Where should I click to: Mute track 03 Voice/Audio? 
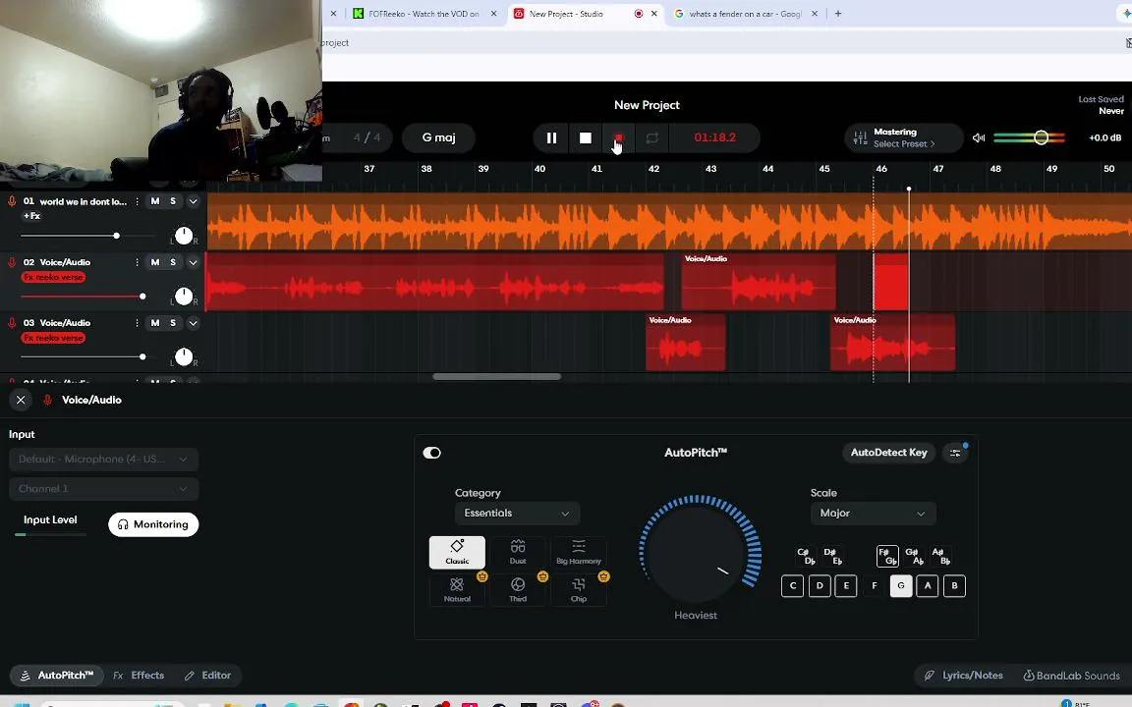155,322
